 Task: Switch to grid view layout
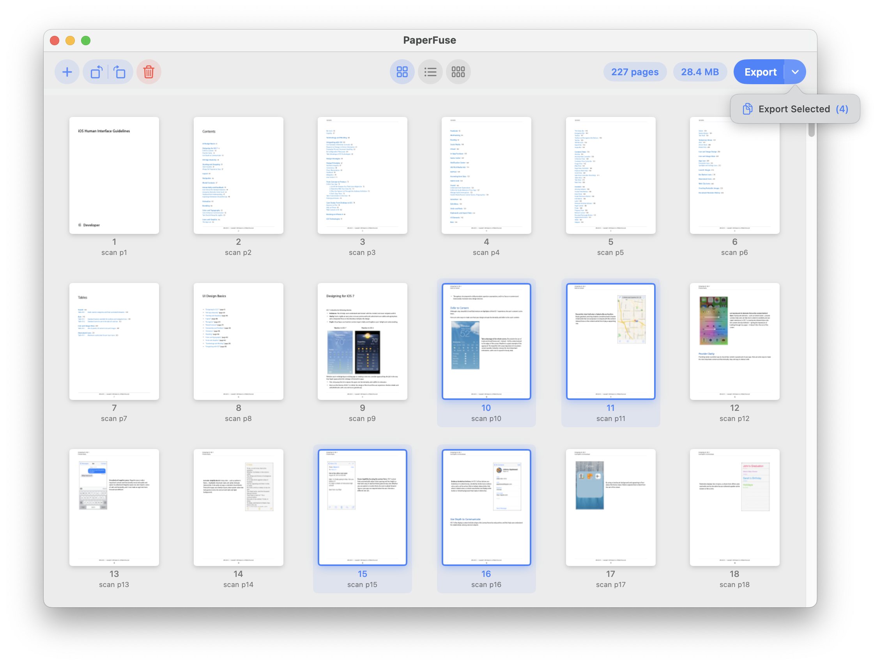[x=402, y=71]
